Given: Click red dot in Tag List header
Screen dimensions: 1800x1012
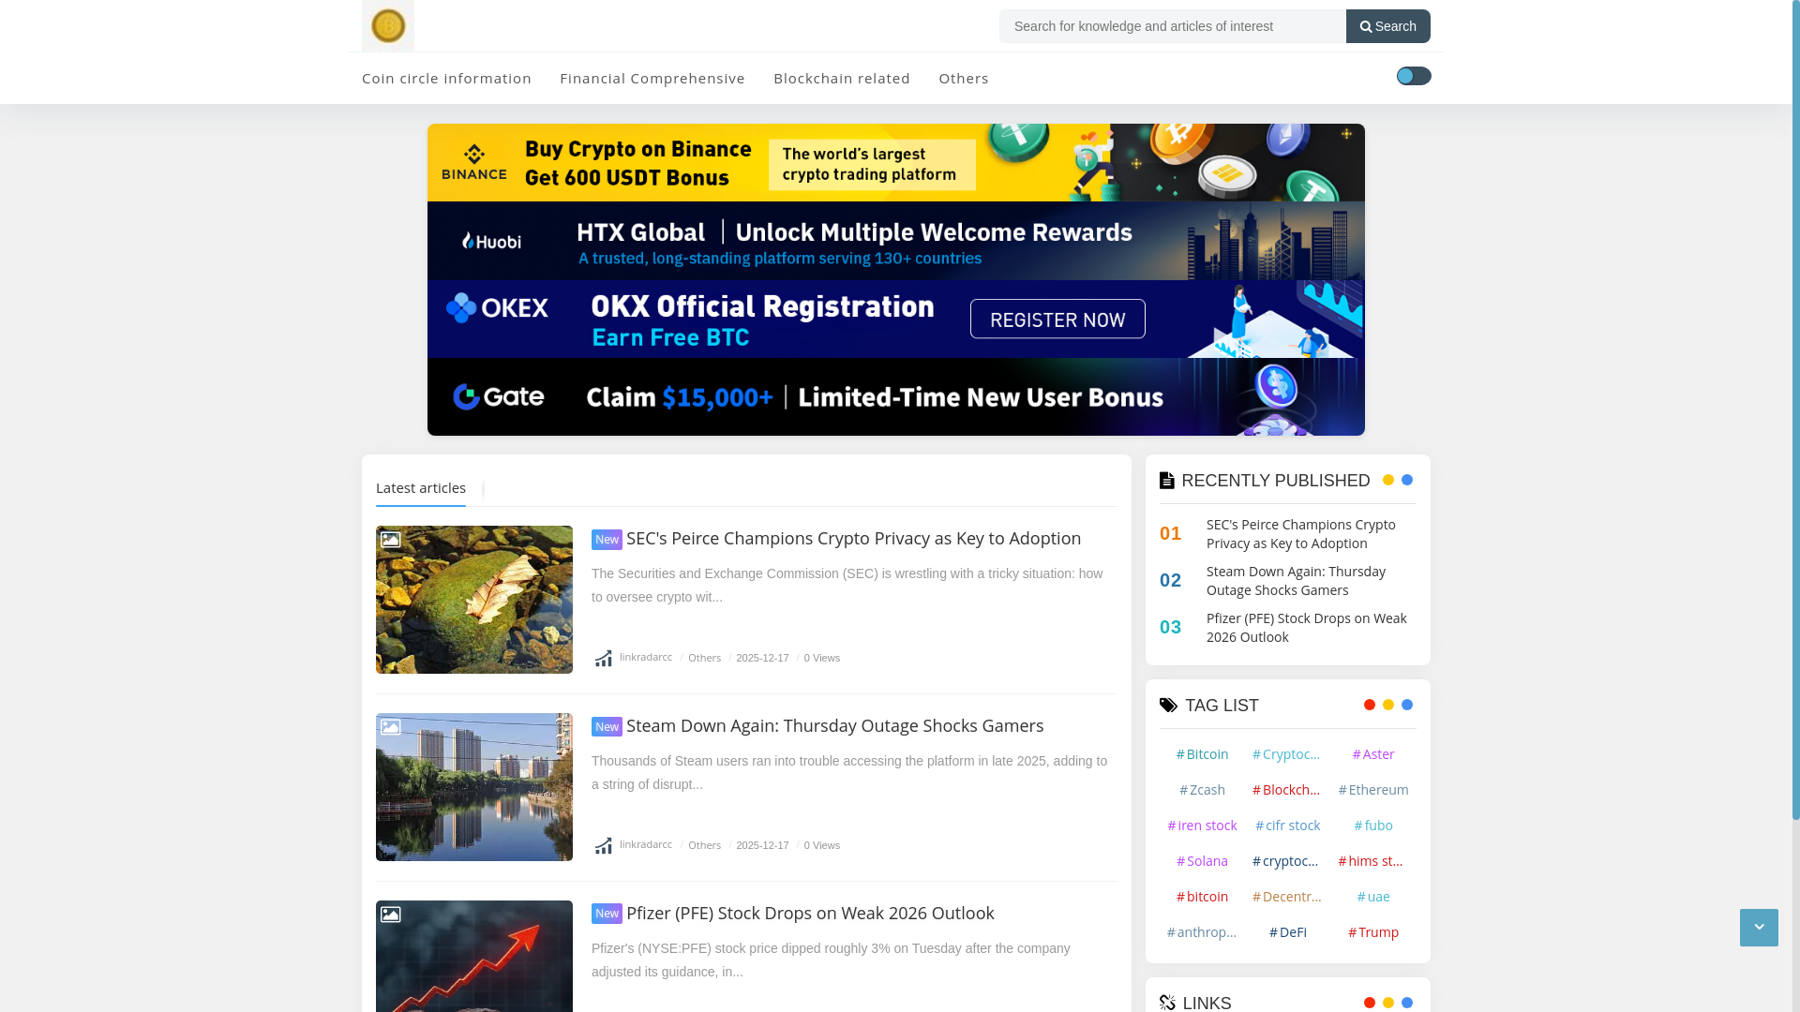Looking at the screenshot, I should tap(1370, 705).
